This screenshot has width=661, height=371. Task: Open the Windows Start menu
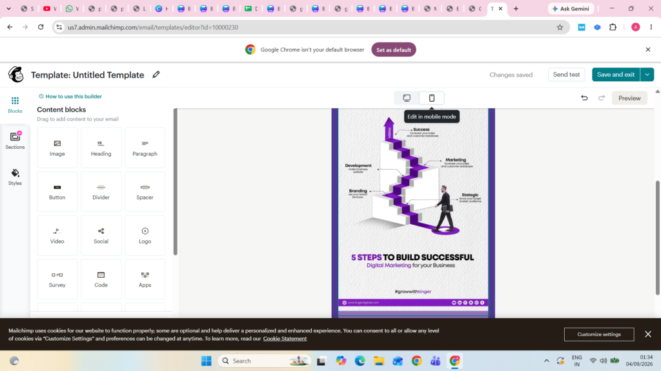point(206,361)
